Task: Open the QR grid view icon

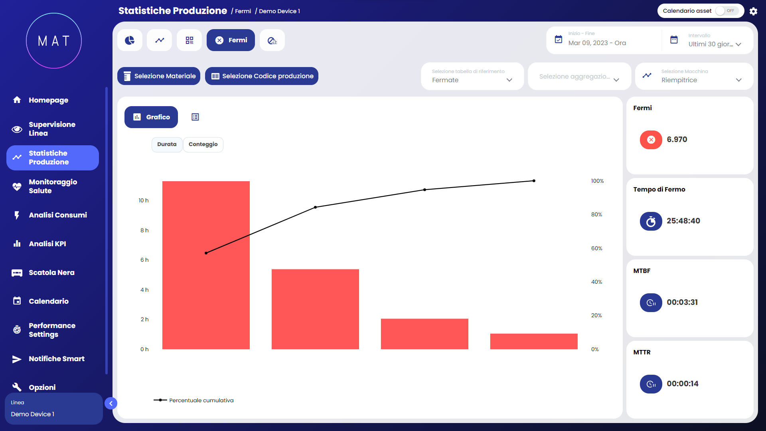Action: click(x=190, y=40)
